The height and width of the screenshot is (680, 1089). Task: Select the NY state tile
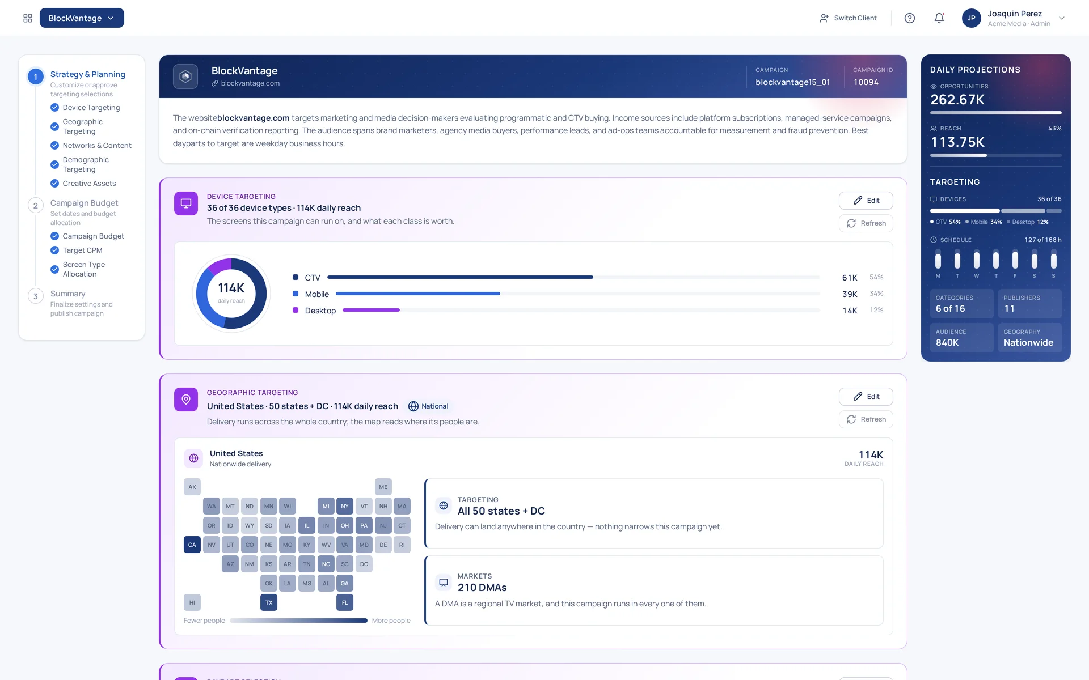(345, 506)
